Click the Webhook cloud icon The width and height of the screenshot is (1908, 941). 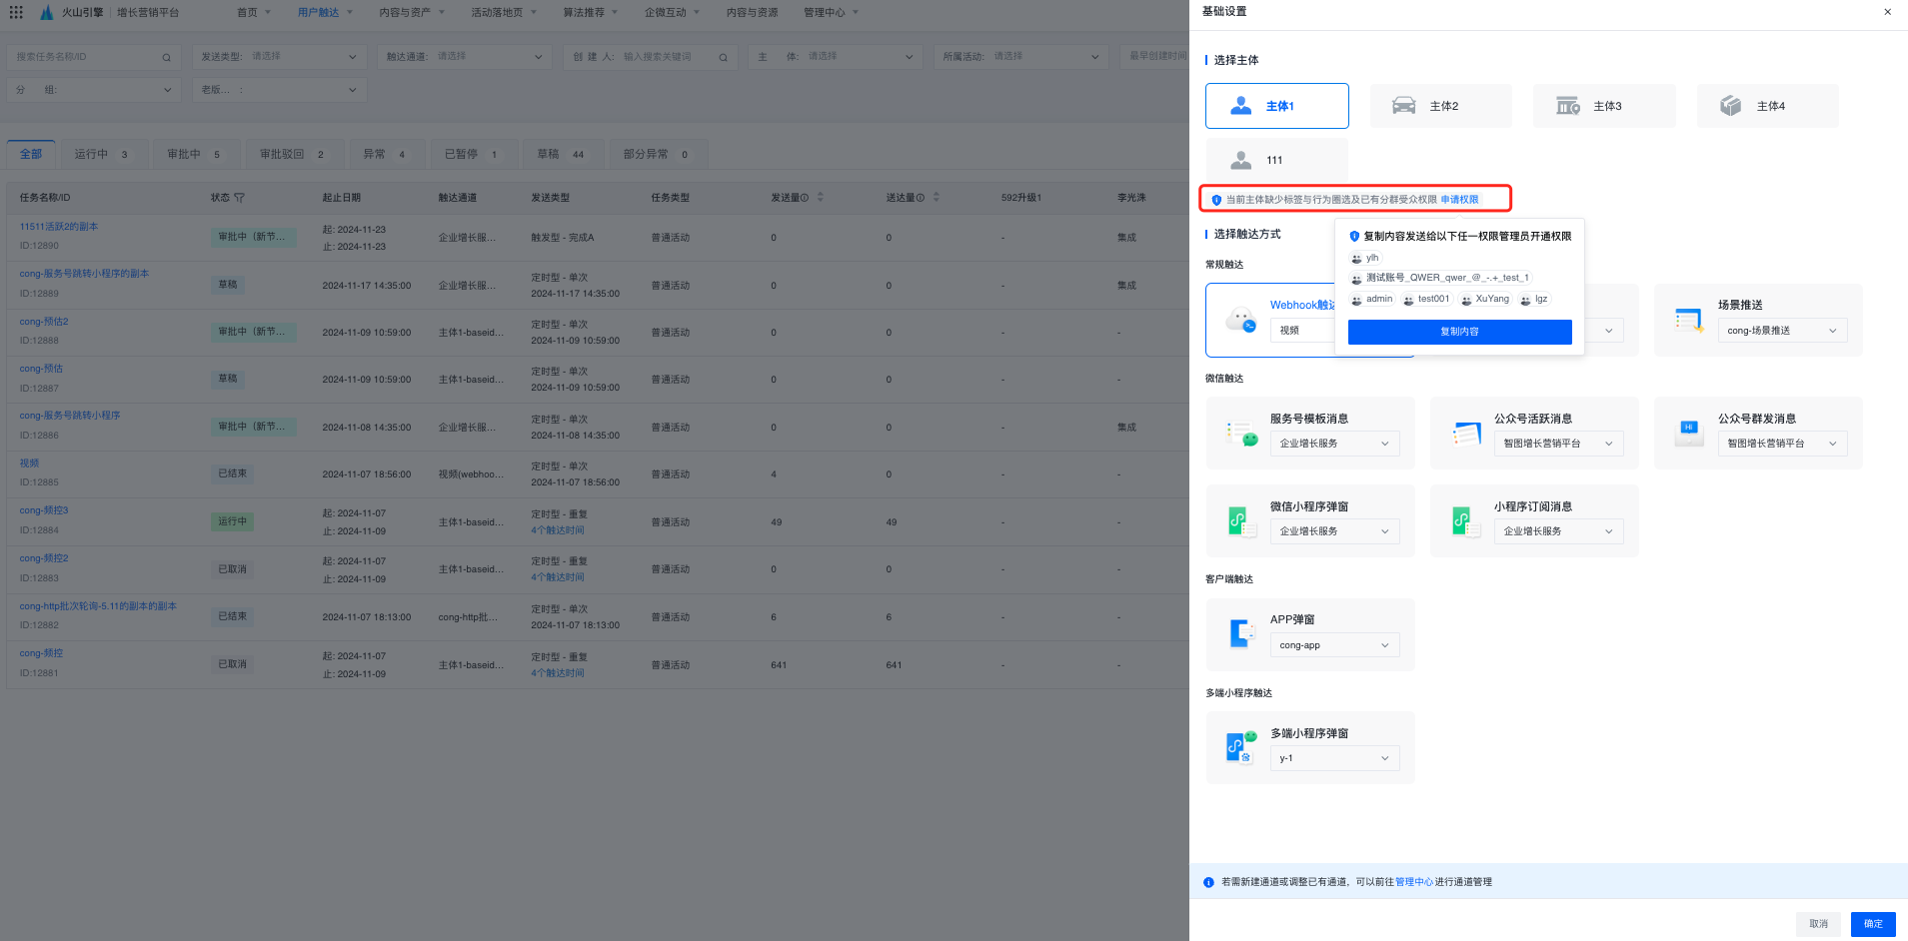1241,320
